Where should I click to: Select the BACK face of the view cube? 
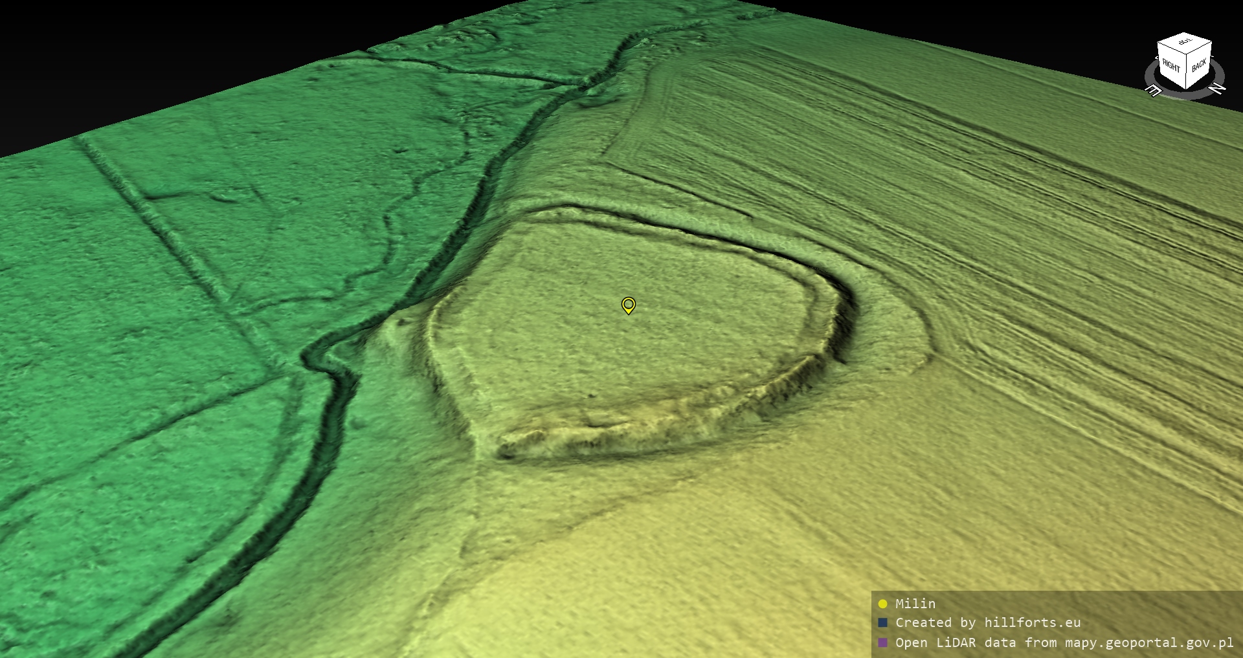[x=1199, y=65]
